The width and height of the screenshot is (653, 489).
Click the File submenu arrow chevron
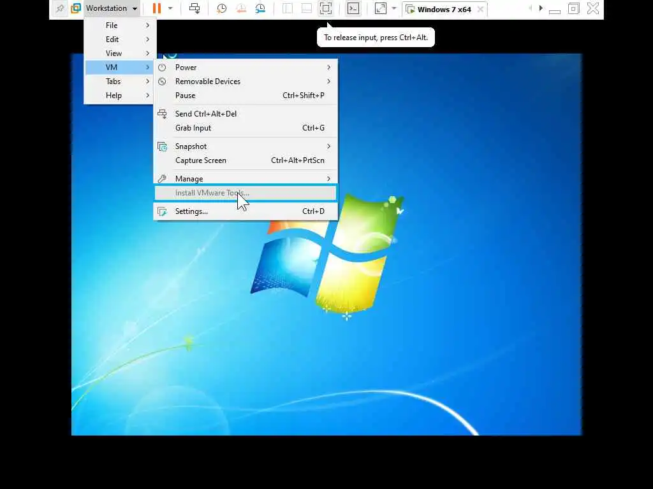click(x=147, y=25)
